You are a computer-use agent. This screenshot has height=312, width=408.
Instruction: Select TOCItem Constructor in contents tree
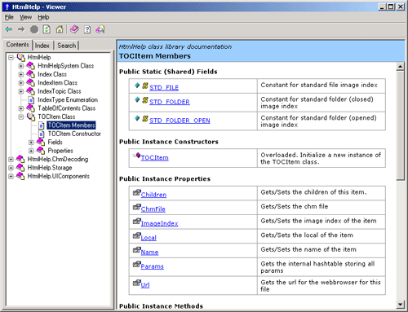[74, 134]
